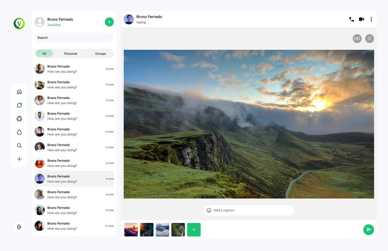Open chat with orange-clothed avatar
Viewport: 388px width, 251px height.
[x=74, y=163]
